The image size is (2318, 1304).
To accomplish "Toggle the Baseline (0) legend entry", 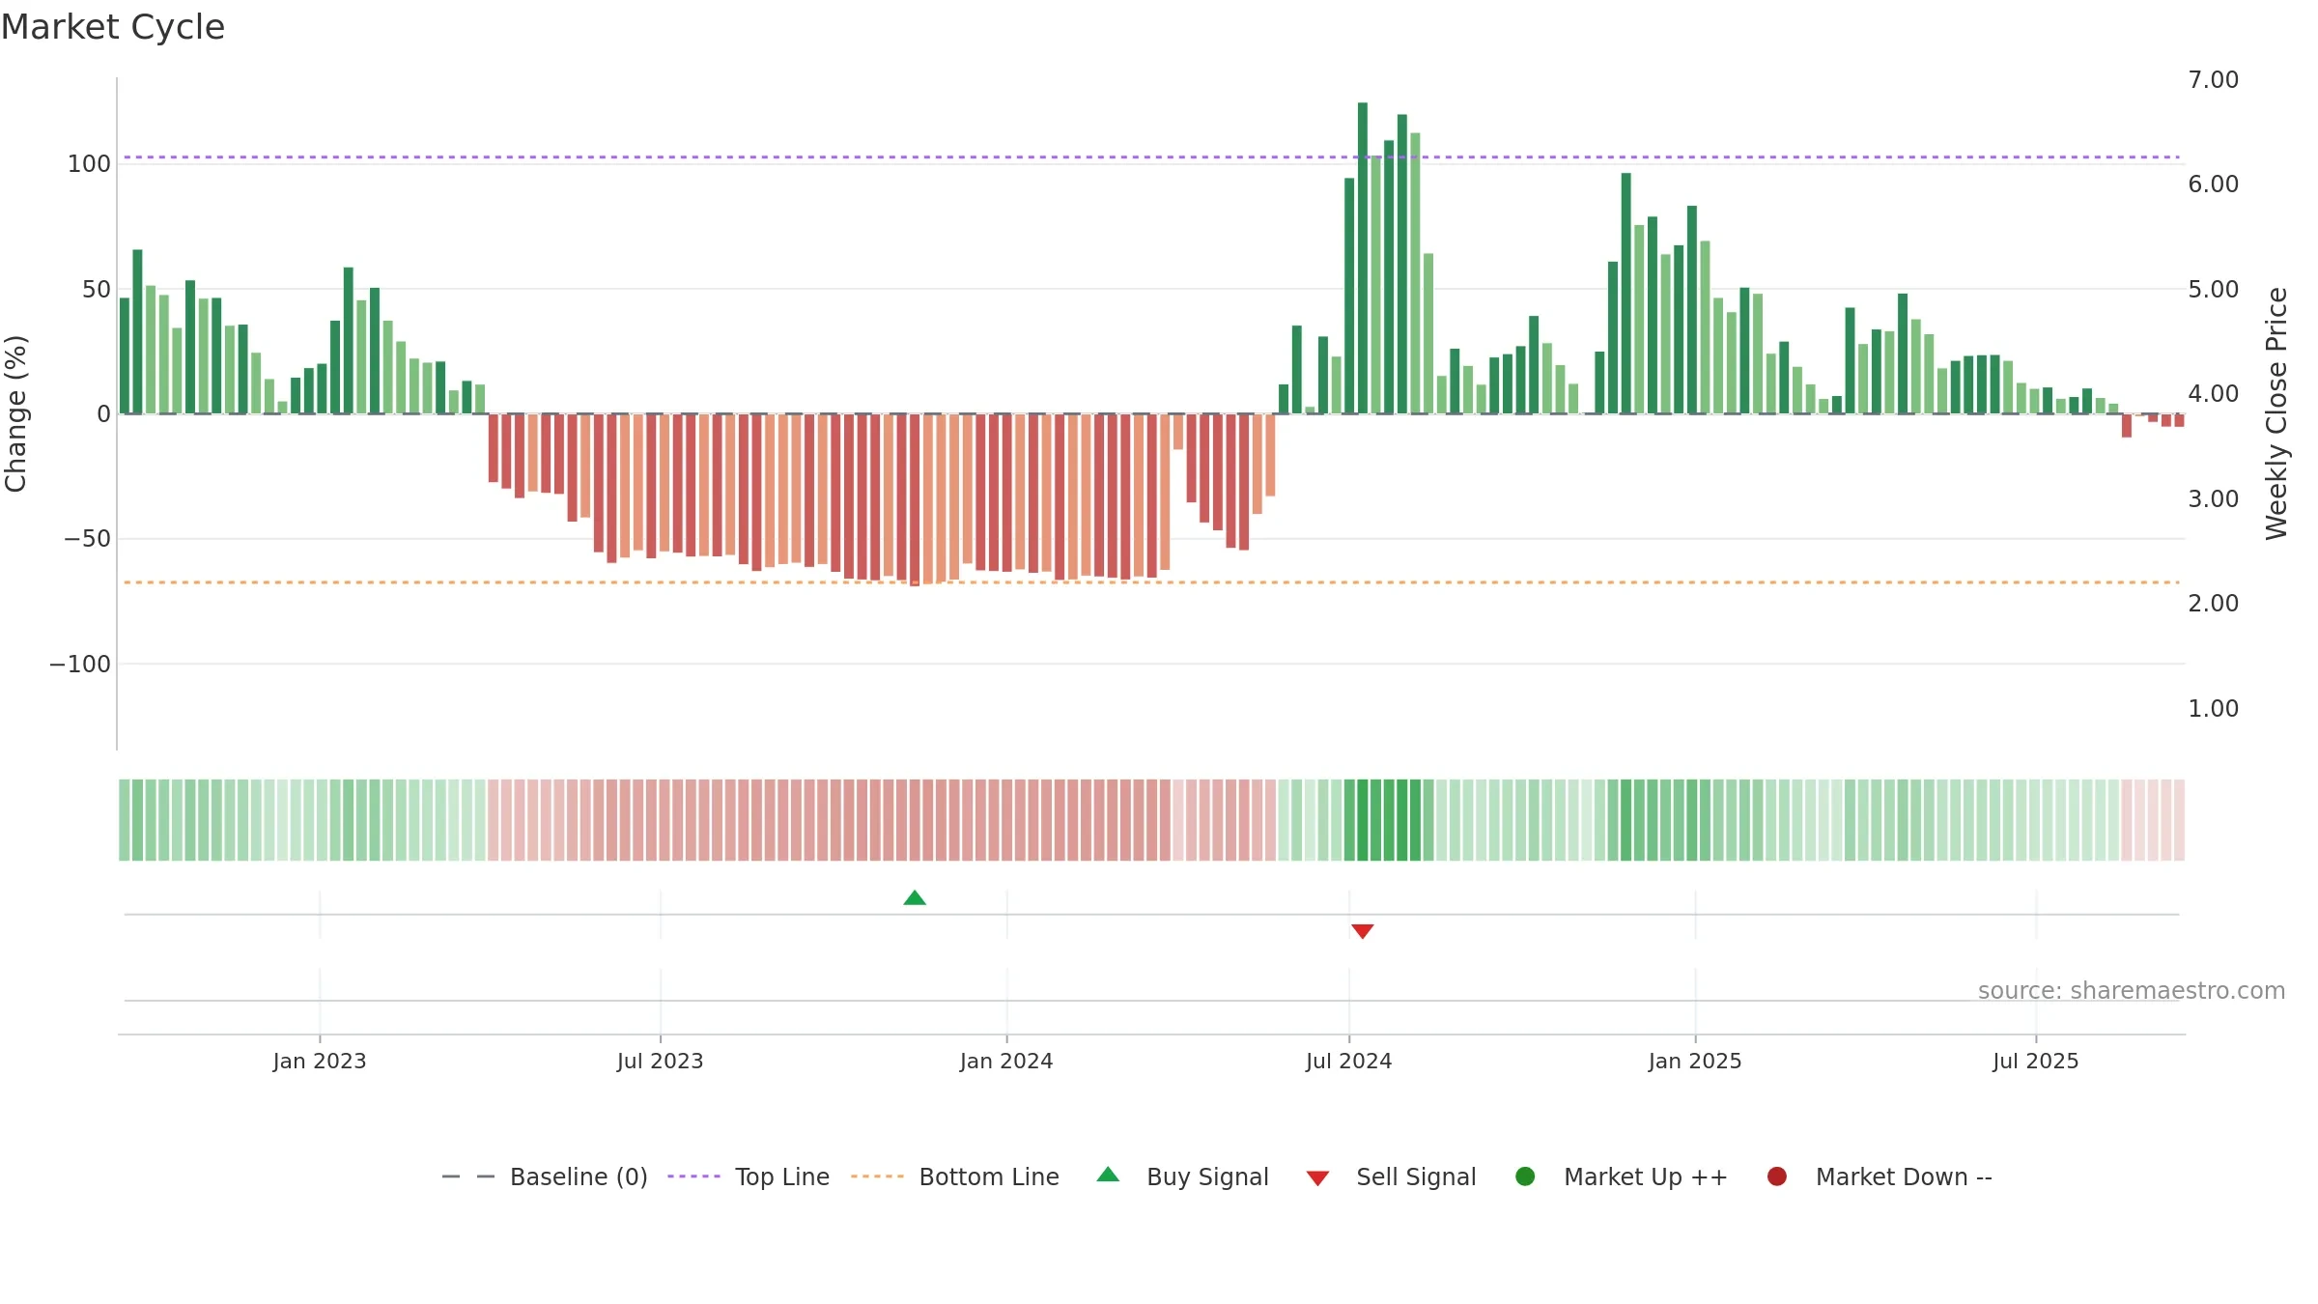I will pos(545,1177).
